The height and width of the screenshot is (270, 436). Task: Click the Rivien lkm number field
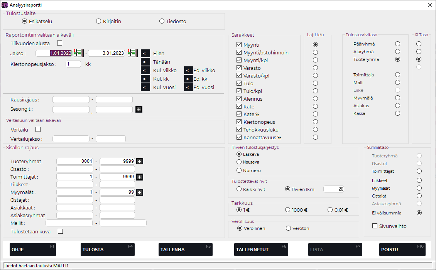point(333,189)
